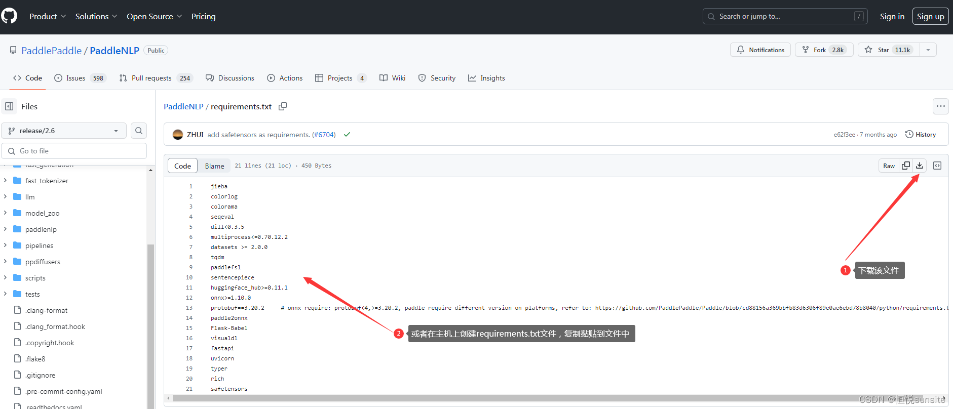Select the Code view toggle
953x409 pixels.
coord(182,166)
